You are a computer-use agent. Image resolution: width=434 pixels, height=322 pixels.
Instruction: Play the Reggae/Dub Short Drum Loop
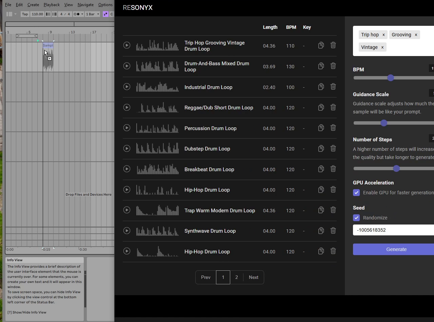pos(127,107)
